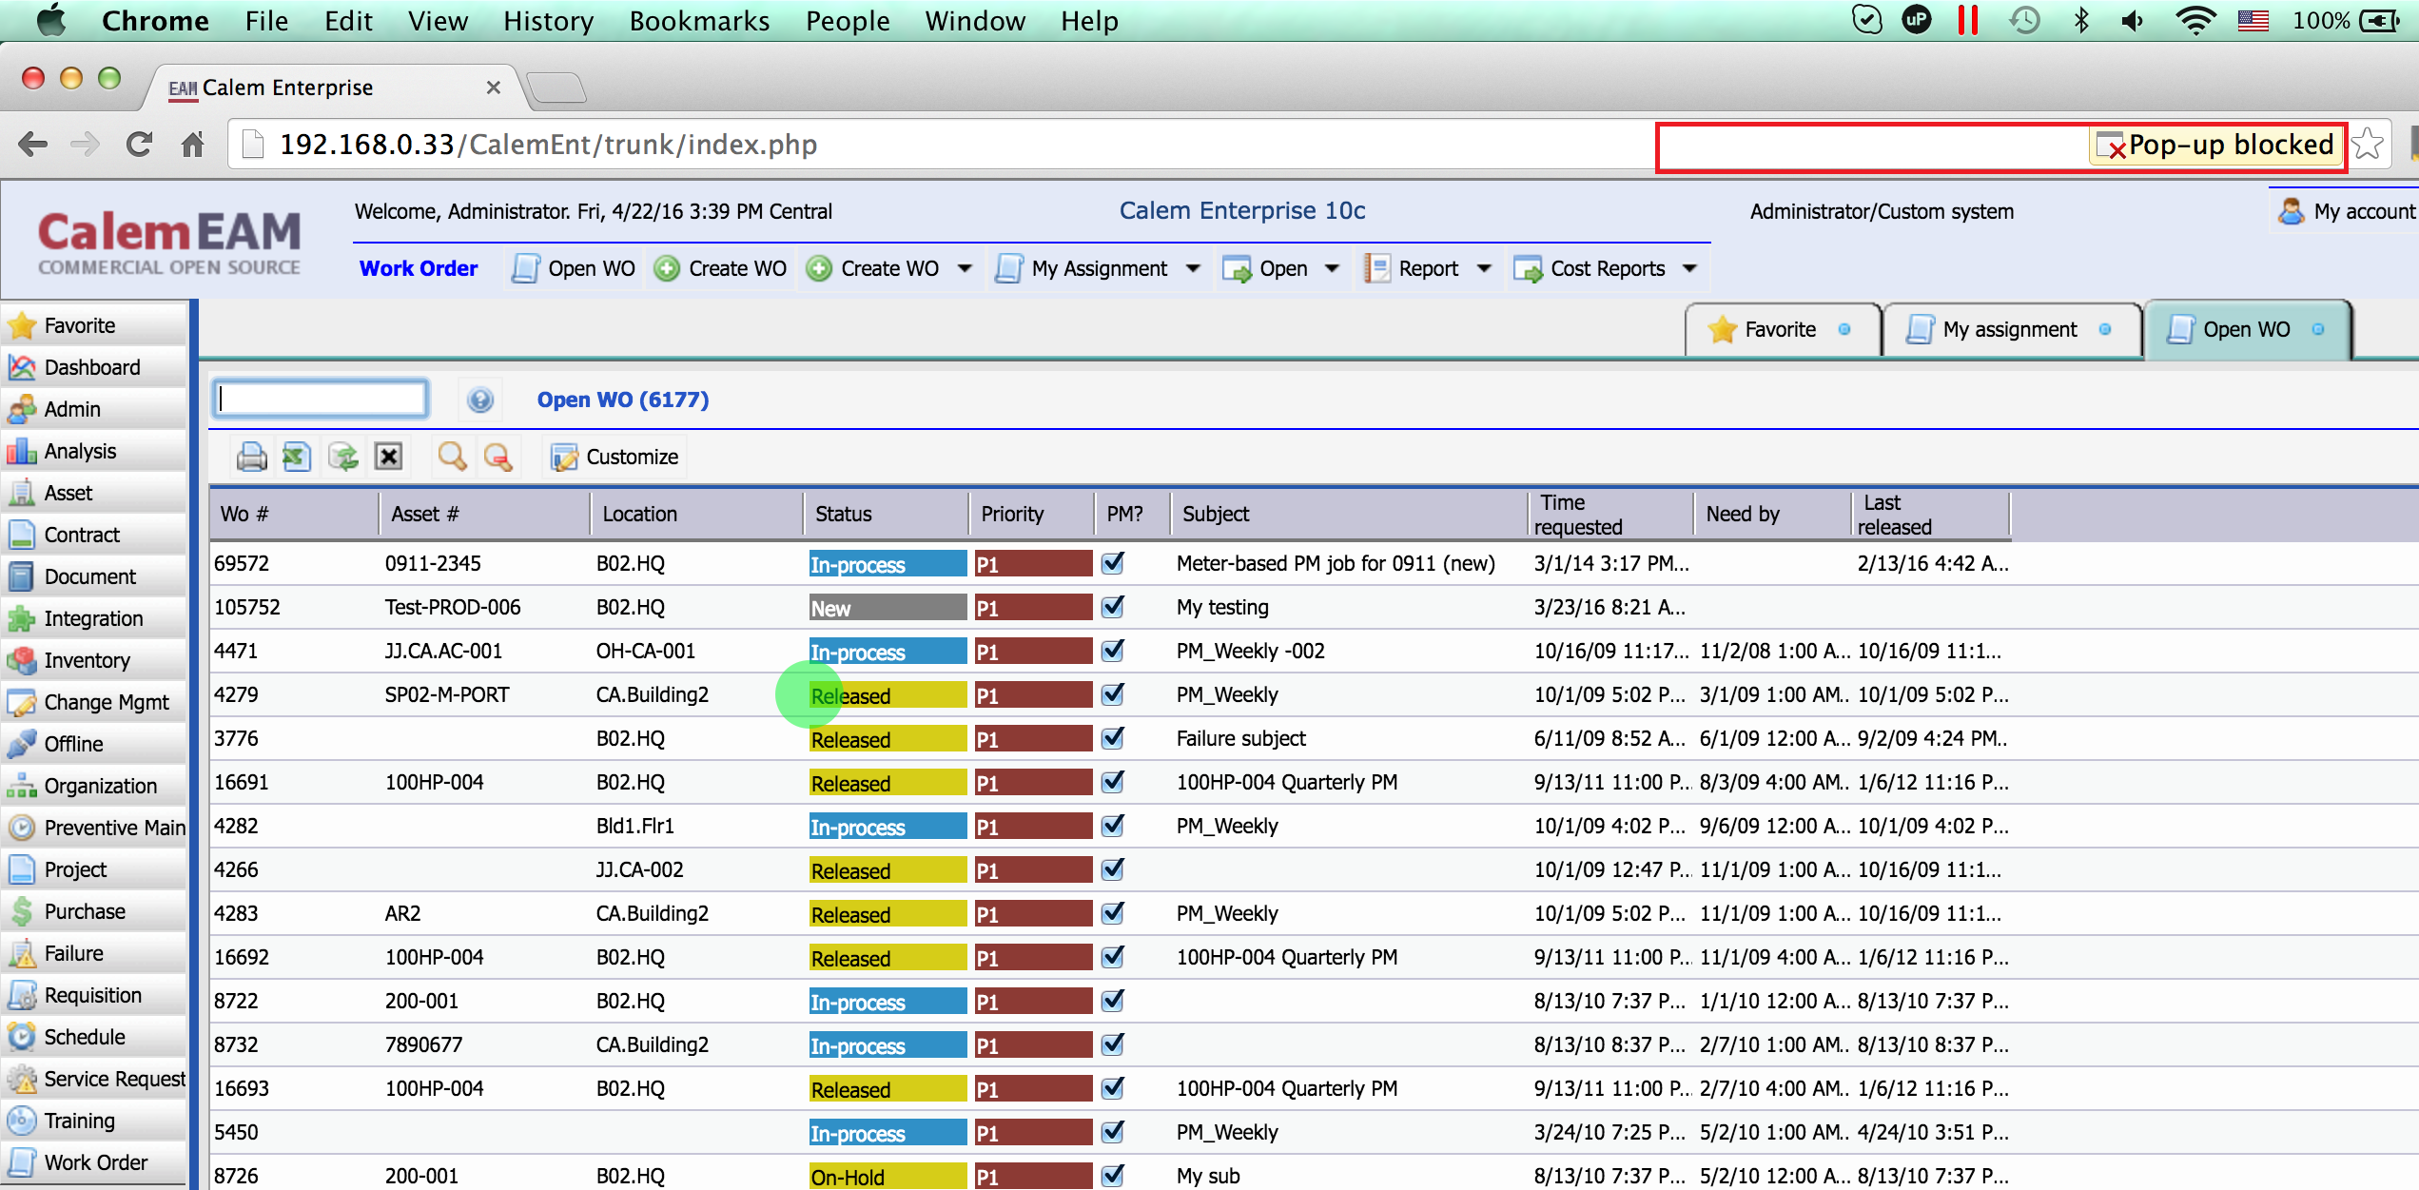This screenshot has width=2419, height=1190.
Task: Toggle the PM checkbox for WO 69572
Action: click(x=1113, y=563)
